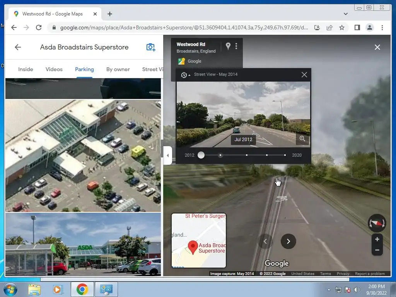Click the share page icon

tap(329, 27)
